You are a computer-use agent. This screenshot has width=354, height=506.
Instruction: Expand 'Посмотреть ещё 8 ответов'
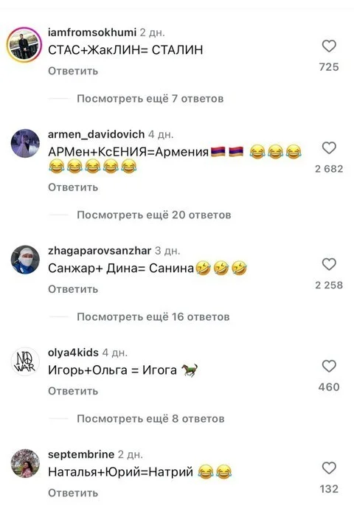pos(150,418)
